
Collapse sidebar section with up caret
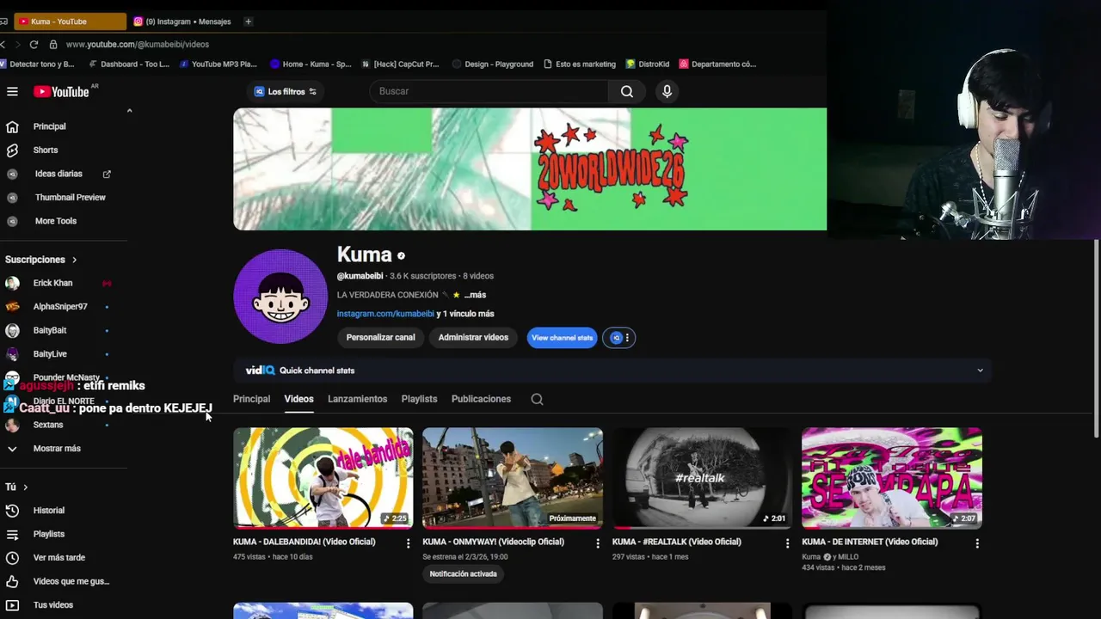coord(129,110)
